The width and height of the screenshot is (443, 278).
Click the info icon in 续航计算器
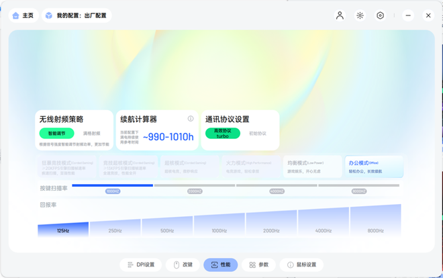pyautogui.click(x=191, y=119)
